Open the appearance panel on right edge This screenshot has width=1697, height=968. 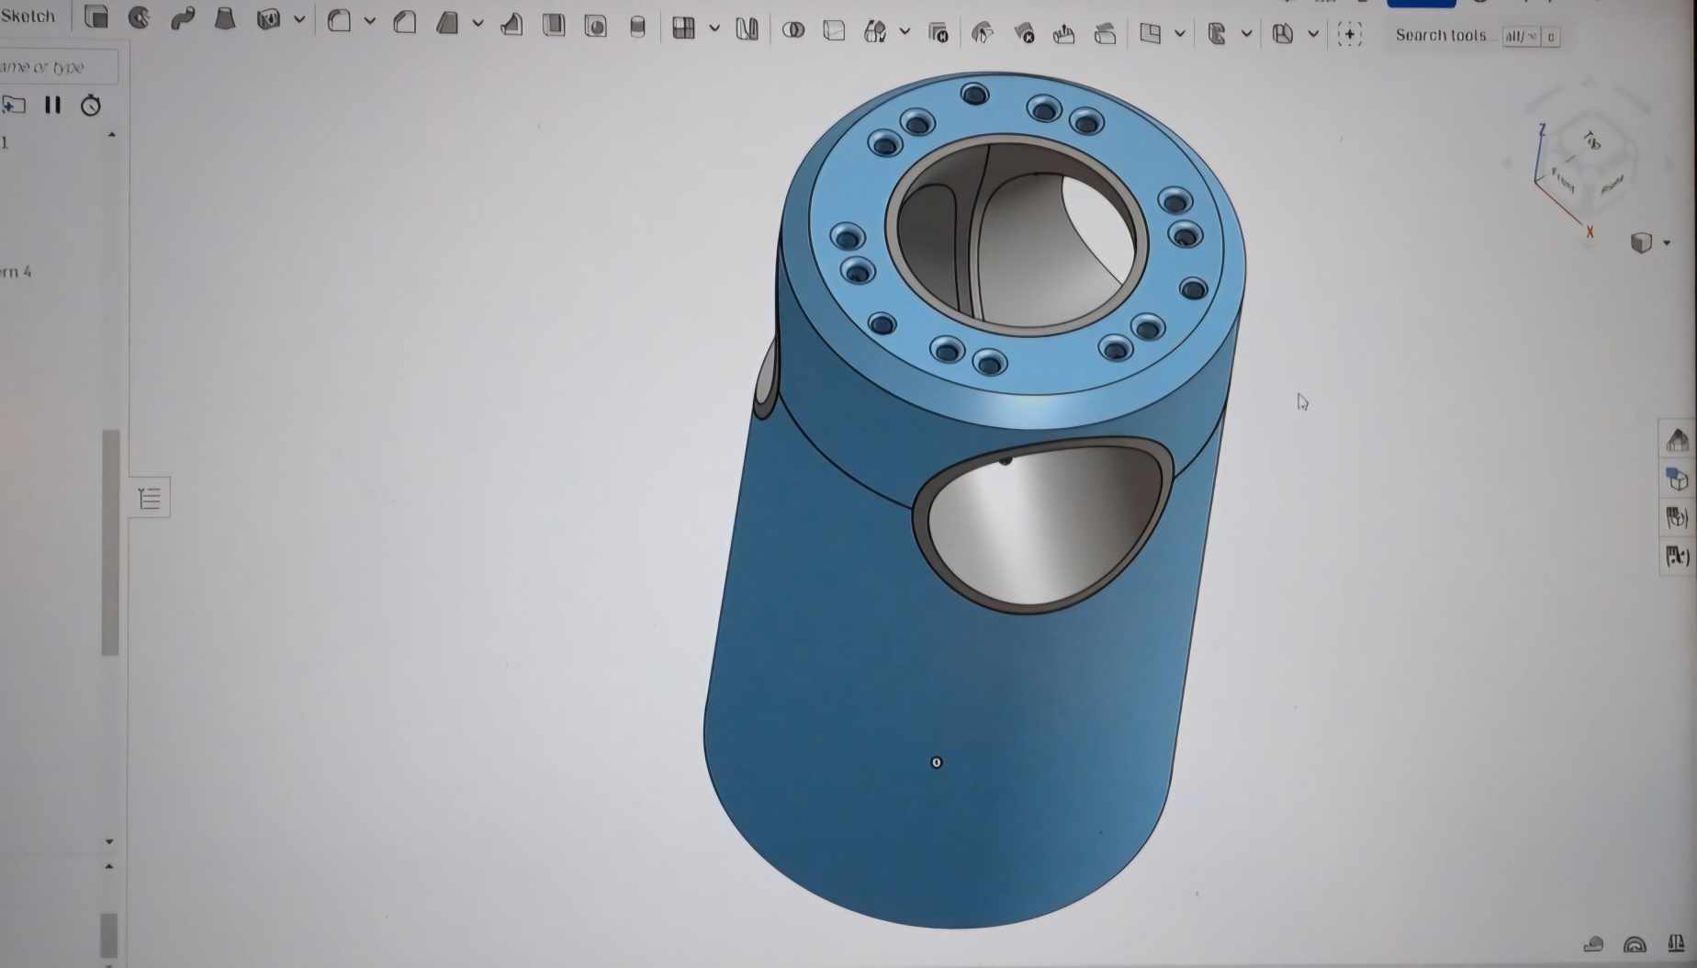[1677, 479]
